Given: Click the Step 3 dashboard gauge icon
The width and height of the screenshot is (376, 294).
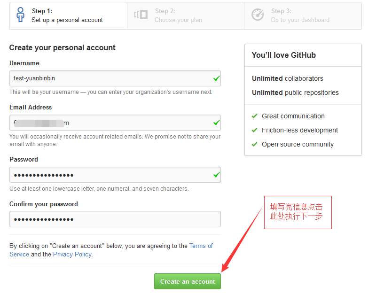Looking at the screenshot, I should click(x=258, y=15).
